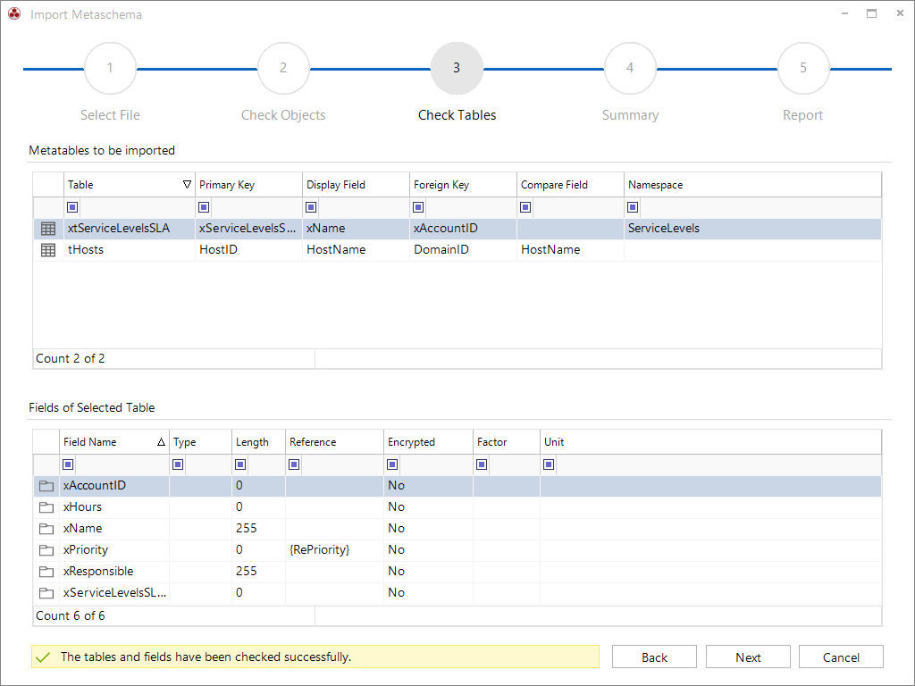
Task: Open the filter operator for Namespace column
Action: (633, 207)
